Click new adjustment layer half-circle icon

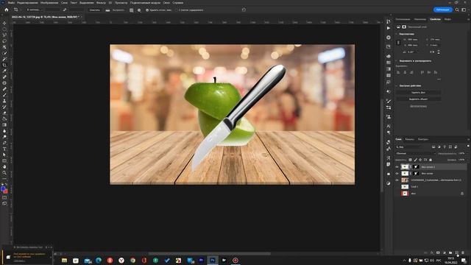coord(445,252)
